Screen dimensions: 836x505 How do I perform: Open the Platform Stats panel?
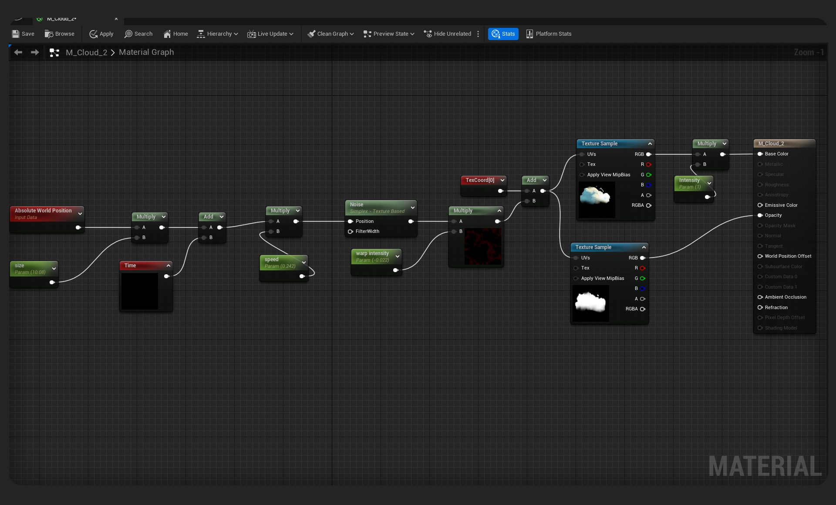[549, 34]
